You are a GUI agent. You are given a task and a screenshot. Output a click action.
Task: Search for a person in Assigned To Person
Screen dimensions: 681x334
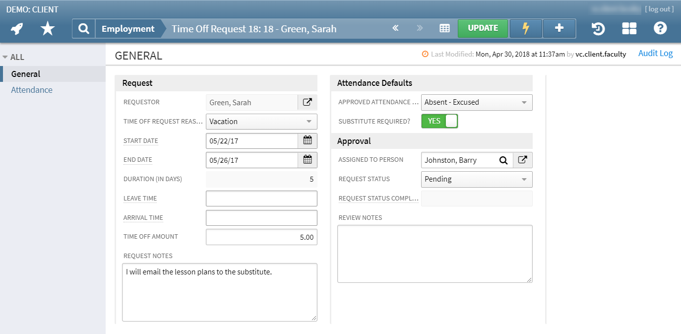coord(504,160)
